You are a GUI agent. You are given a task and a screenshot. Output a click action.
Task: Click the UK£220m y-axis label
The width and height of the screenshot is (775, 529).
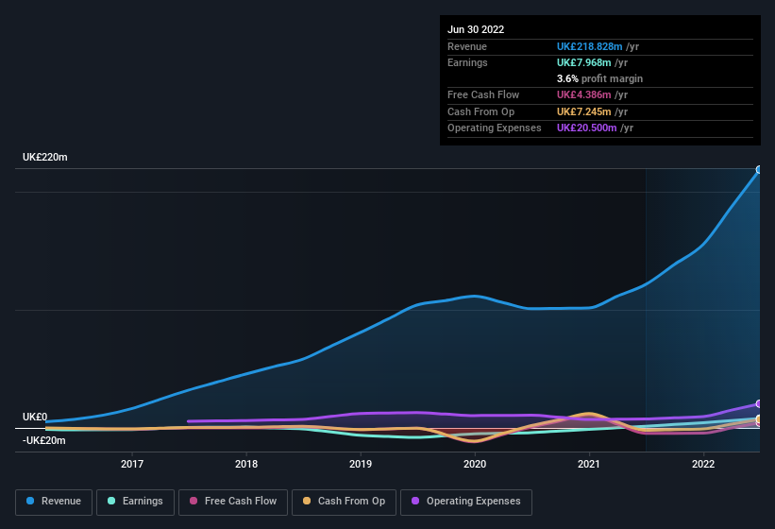click(x=45, y=157)
